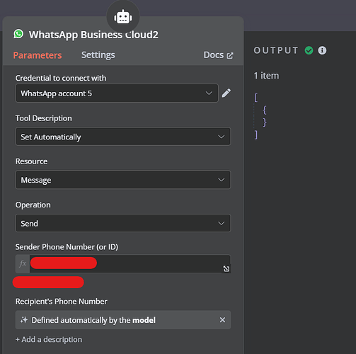This screenshot has height=354, width=356.
Task: Click the 1 item output count text
Action: [266, 76]
